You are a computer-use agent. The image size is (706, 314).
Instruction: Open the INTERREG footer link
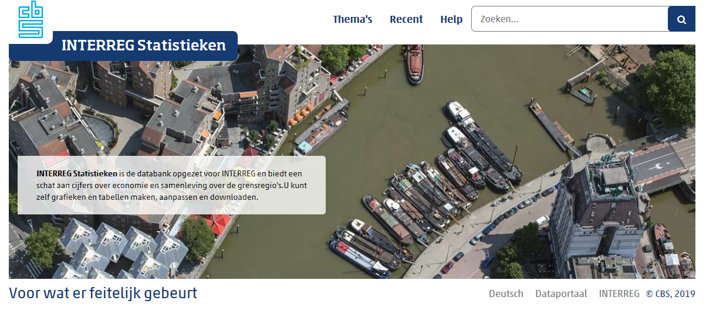(619, 293)
